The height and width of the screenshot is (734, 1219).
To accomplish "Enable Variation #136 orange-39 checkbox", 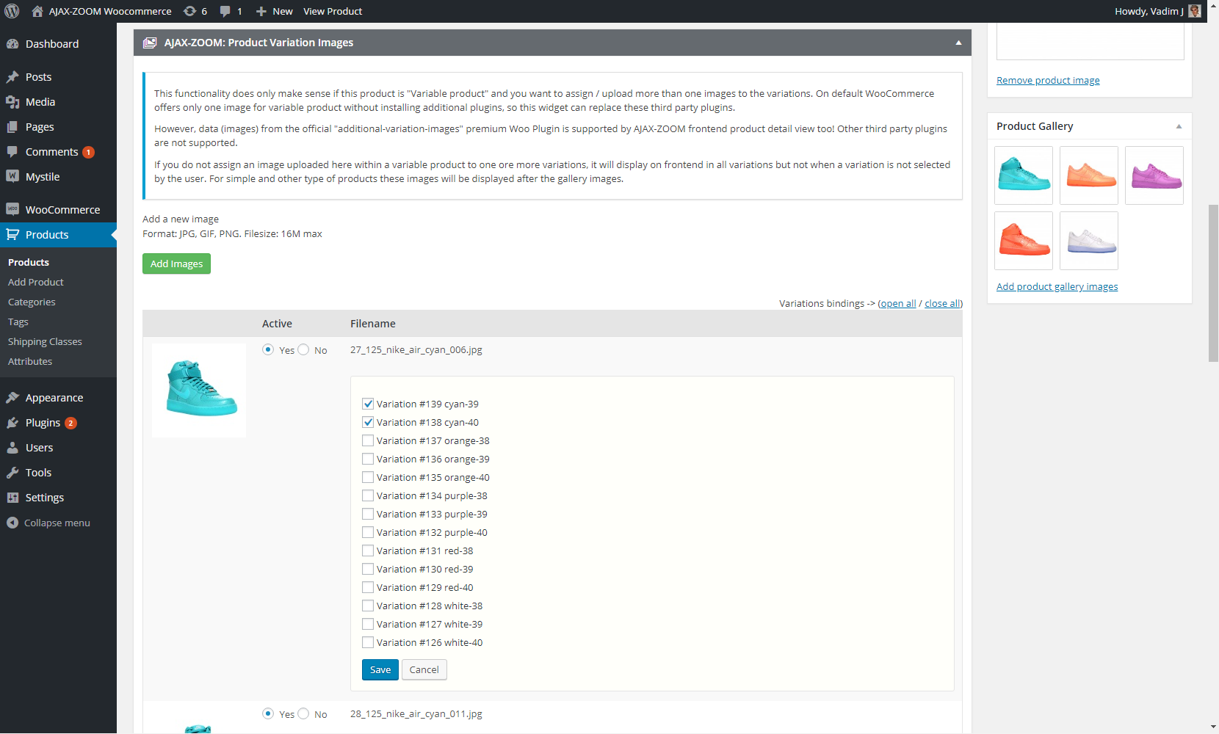I will (x=368, y=459).
